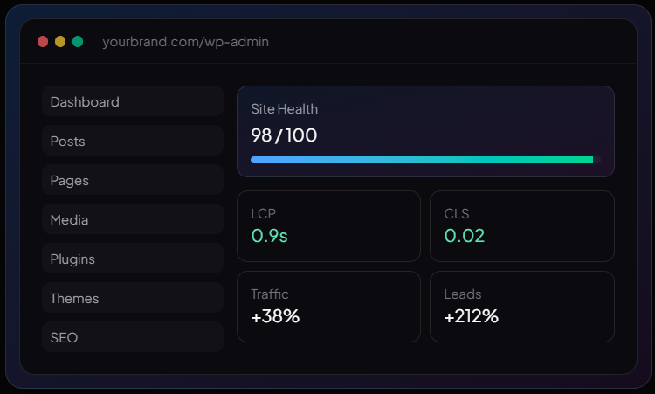Image resolution: width=655 pixels, height=394 pixels.
Task: Choose the SEO sidebar item
Action: pyautogui.click(x=133, y=336)
